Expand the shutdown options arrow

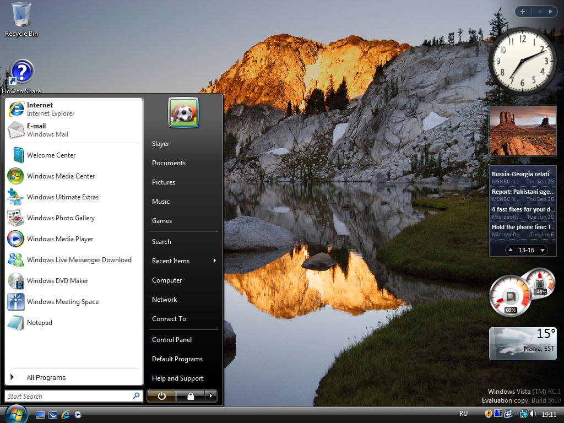coord(211,396)
